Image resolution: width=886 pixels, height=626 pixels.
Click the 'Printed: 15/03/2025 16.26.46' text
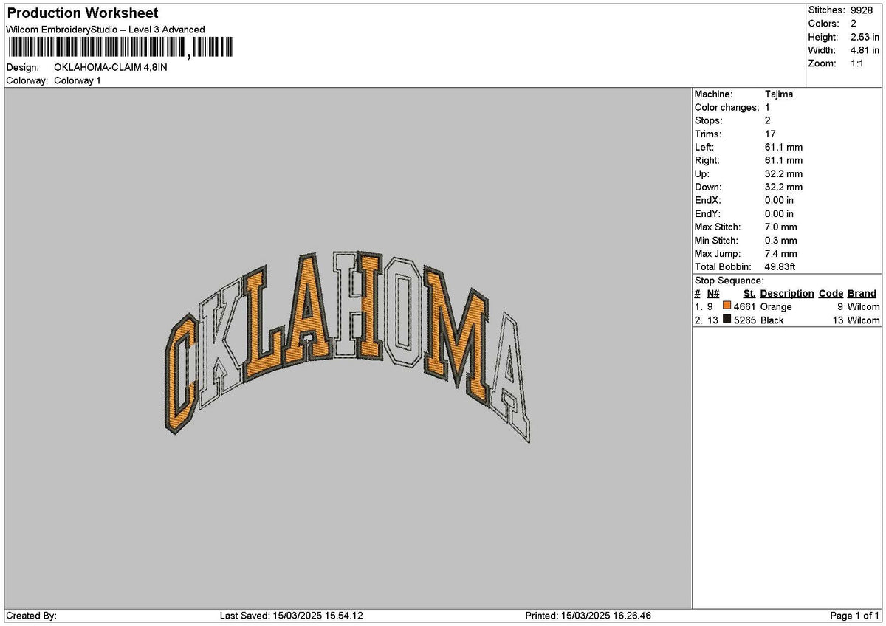point(588,616)
